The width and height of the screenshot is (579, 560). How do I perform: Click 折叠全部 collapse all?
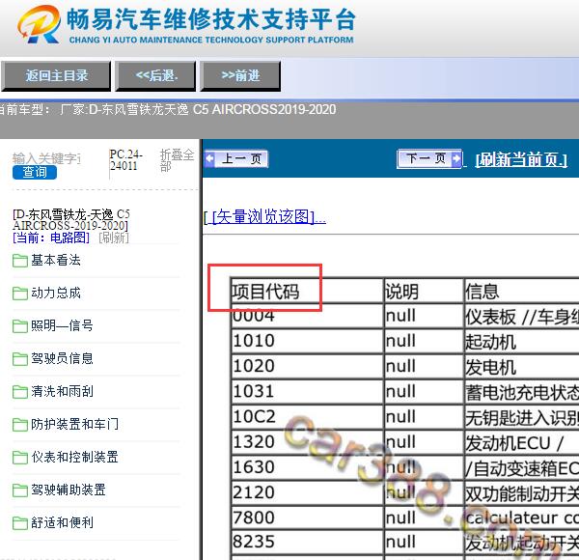(177, 160)
